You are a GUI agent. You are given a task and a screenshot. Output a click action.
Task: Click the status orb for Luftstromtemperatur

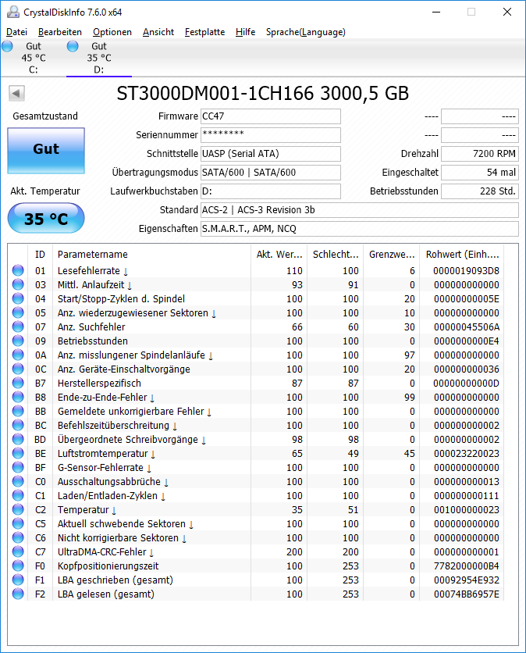(18, 453)
